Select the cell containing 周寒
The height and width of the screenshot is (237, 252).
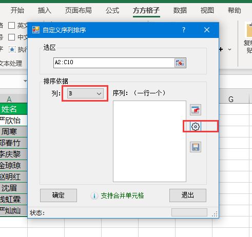coord(13,132)
